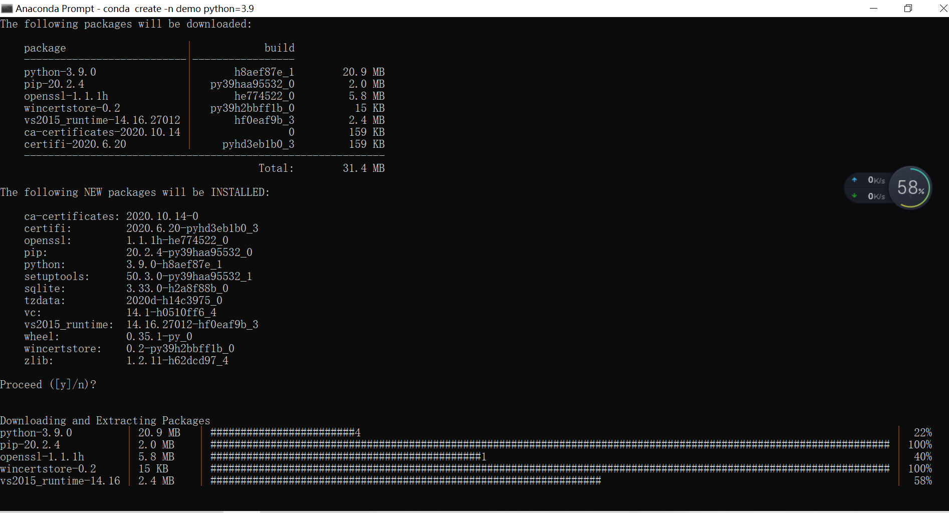Minimize the Anaconda Prompt window
This screenshot has width=949, height=513.
873,9
